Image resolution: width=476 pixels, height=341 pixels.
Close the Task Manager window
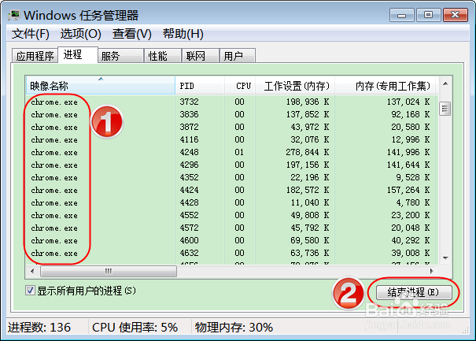click(455, 15)
